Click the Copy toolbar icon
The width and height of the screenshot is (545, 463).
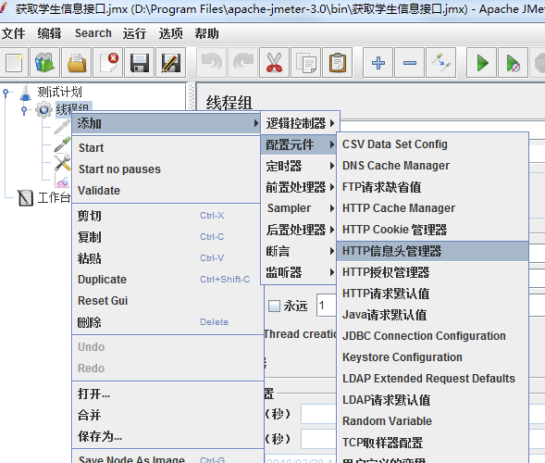306,63
